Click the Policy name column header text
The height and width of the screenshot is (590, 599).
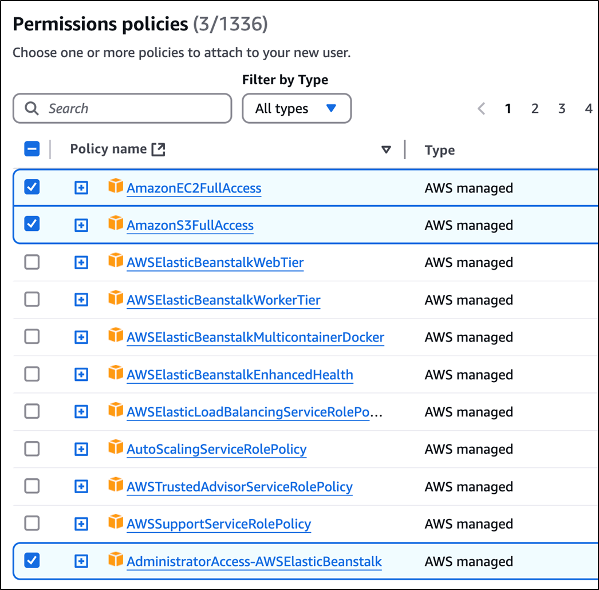pos(108,149)
